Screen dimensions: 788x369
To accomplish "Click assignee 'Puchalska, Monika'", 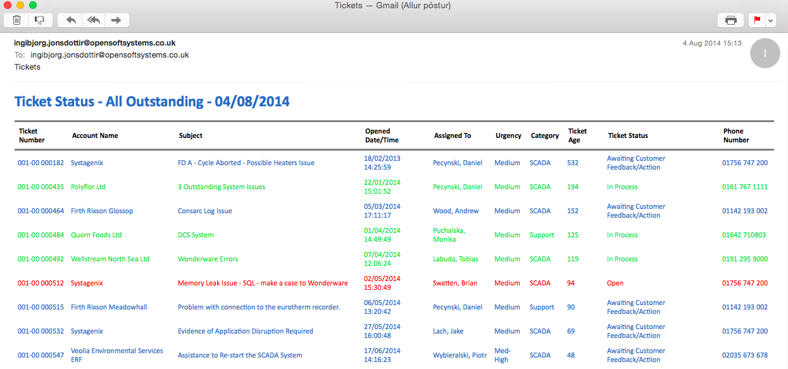I will point(449,235).
